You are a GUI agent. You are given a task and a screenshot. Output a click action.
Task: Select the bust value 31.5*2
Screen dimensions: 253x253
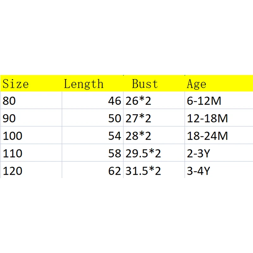click(143, 171)
